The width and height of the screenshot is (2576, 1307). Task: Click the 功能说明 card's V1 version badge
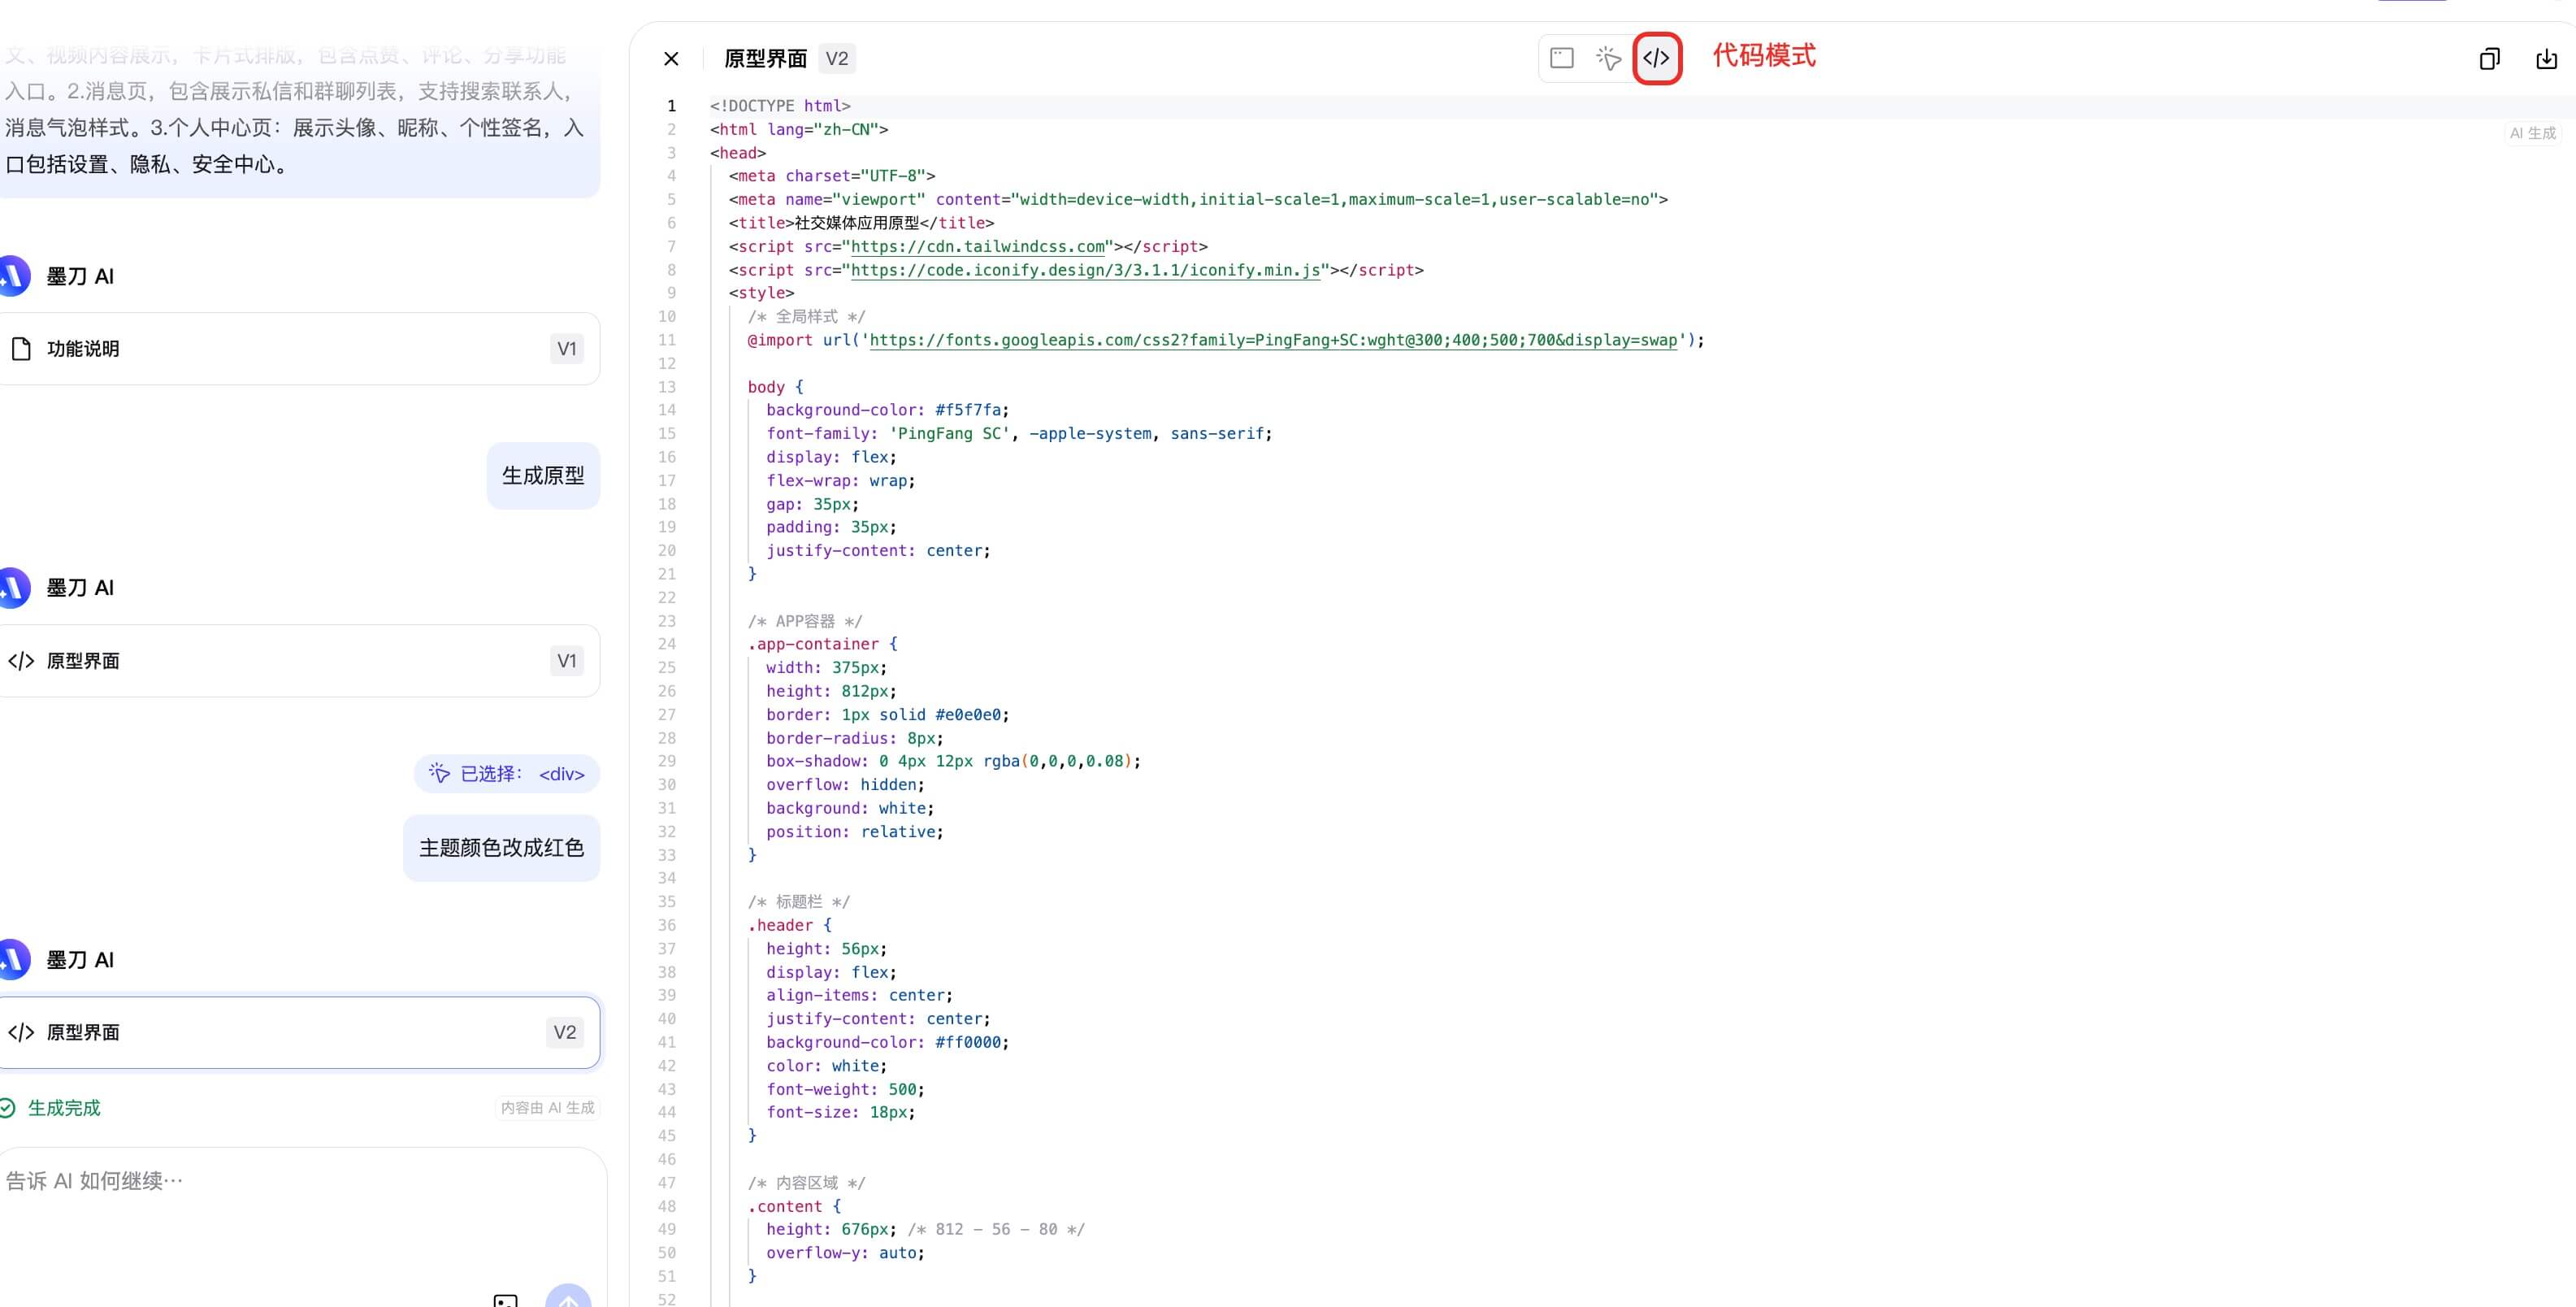[x=567, y=349]
